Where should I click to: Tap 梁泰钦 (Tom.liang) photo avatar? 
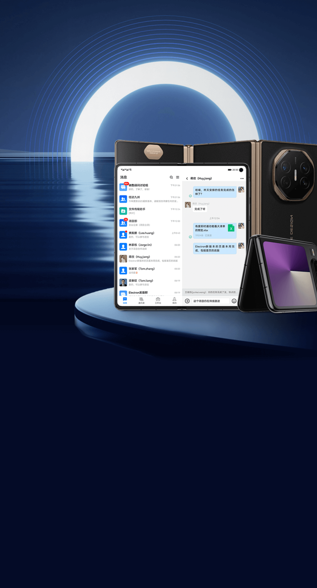[x=123, y=282]
